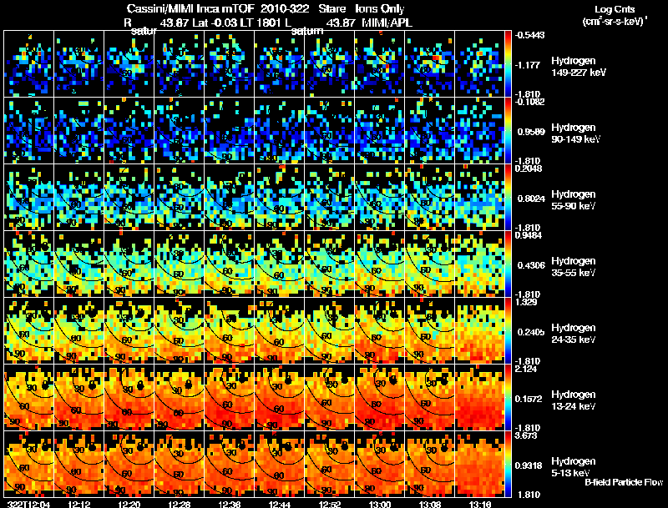This screenshot has width=668, height=508.
Task: Click the '13:08' time axis label
Action: [x=429, y=504]
